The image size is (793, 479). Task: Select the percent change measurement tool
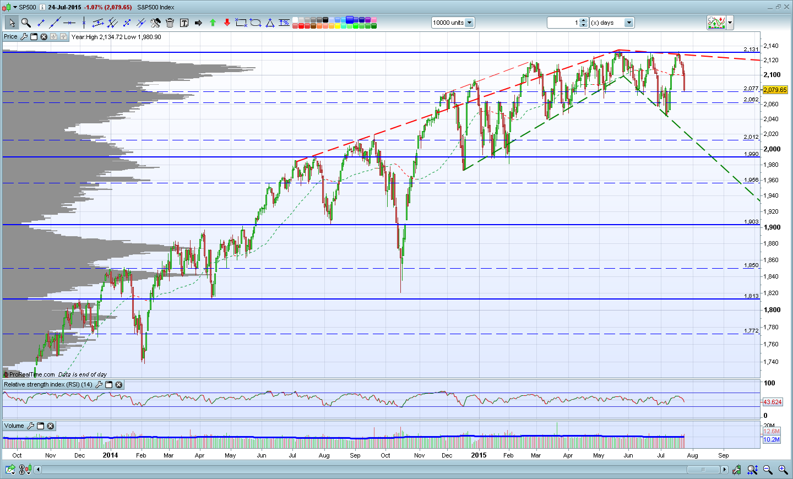pos(284,23)
